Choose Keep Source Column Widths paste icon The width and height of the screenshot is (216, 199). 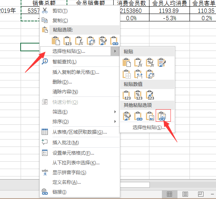pos(138,74)
